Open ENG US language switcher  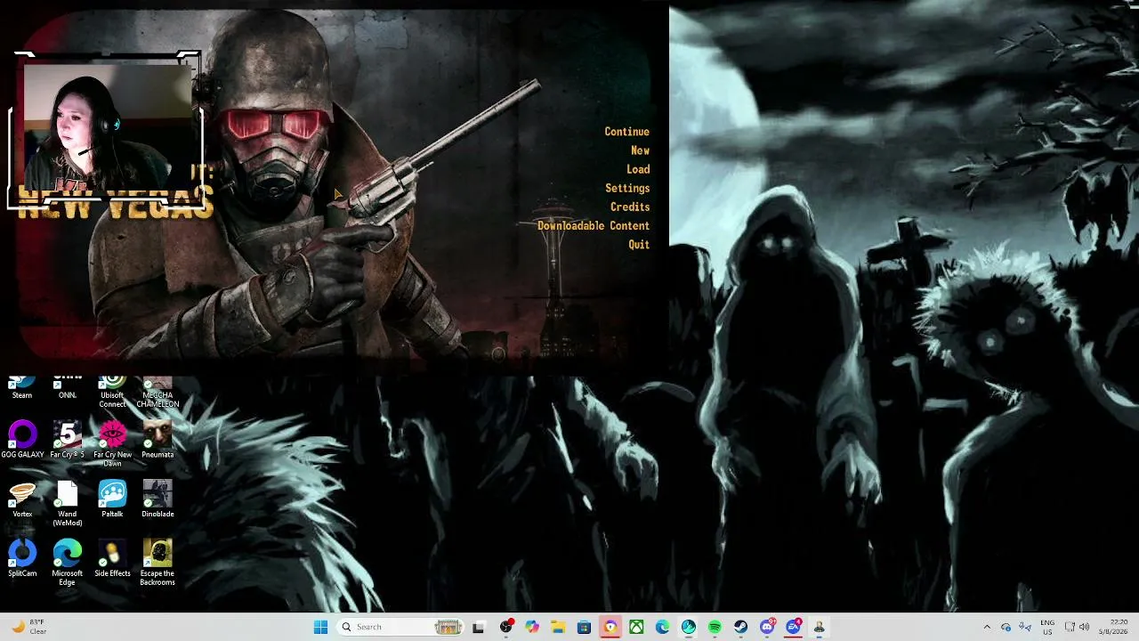(x=1047, y=627)
